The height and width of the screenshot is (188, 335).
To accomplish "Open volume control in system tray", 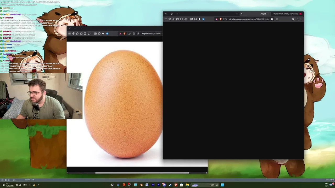I will pos(17,185).
